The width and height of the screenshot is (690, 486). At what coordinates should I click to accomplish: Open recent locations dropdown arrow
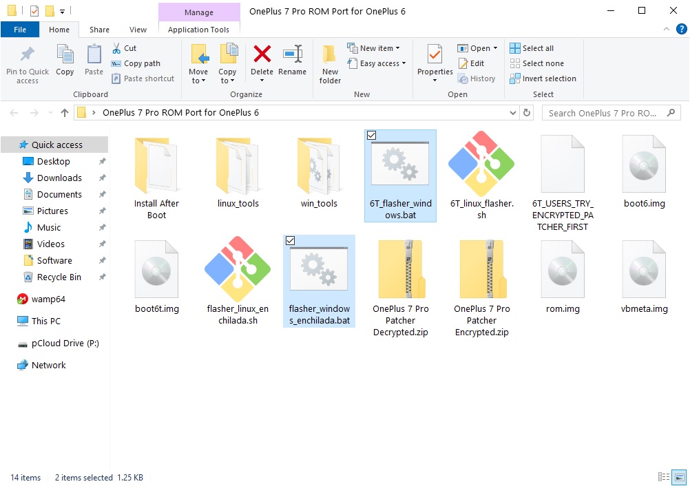click(50, 113)
